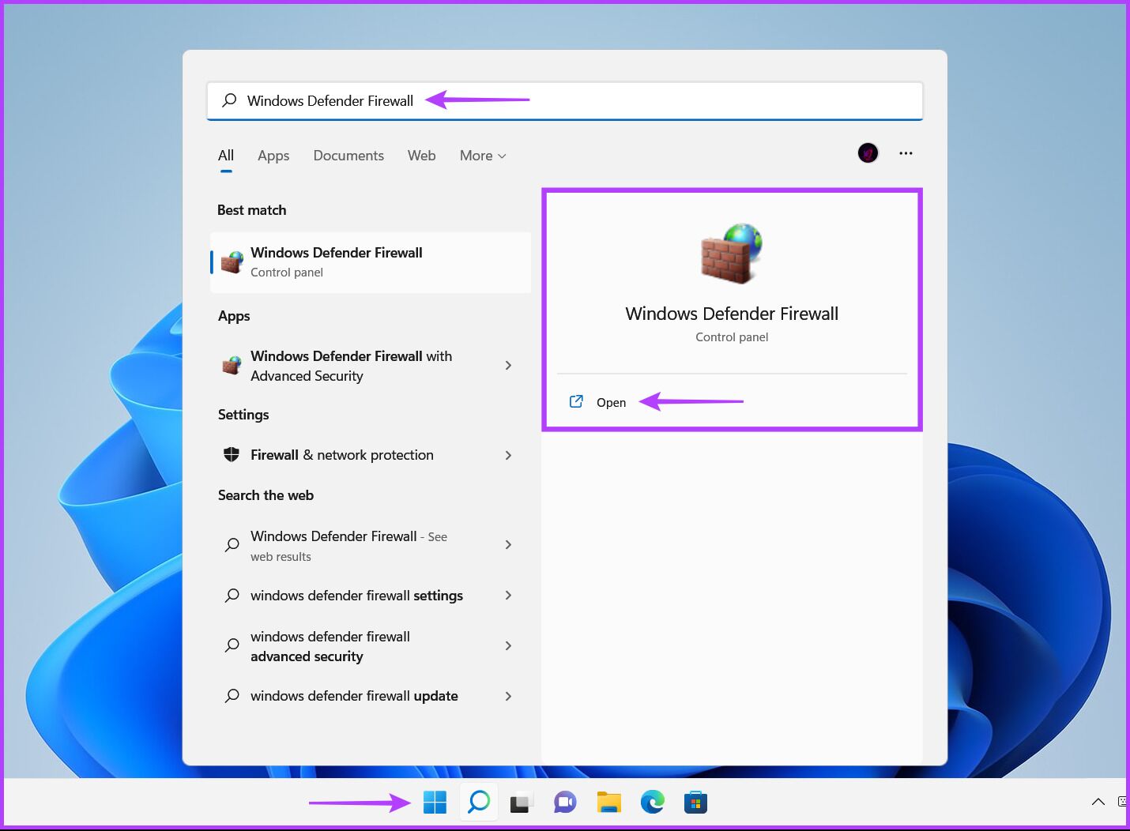This screenshot has width=1130, height=831.
Task: Expand Firewall with Advanced Security options
Action: 508,366
